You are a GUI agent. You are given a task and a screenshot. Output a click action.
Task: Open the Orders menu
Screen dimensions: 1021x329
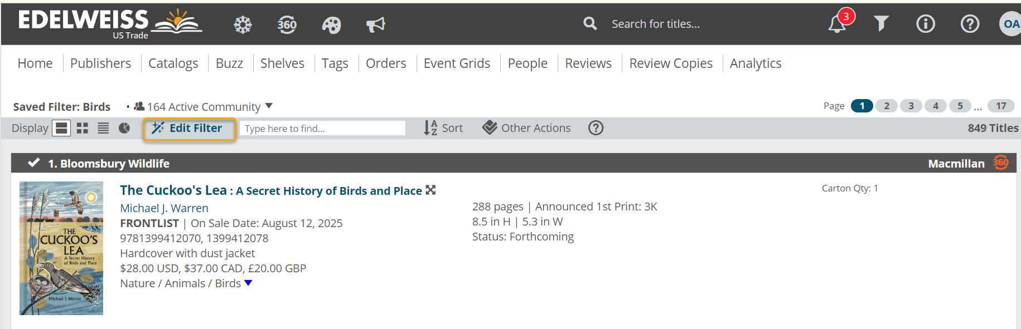[386, 63]
